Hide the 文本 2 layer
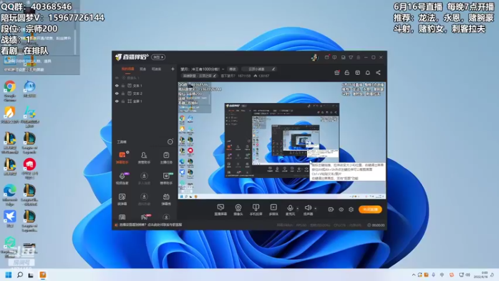The height and width of the screenshot is (281, 499). coord(117,93)
